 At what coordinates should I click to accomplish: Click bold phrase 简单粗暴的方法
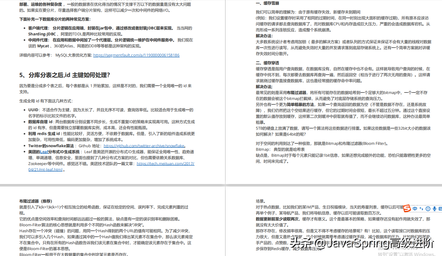point(300,104)
